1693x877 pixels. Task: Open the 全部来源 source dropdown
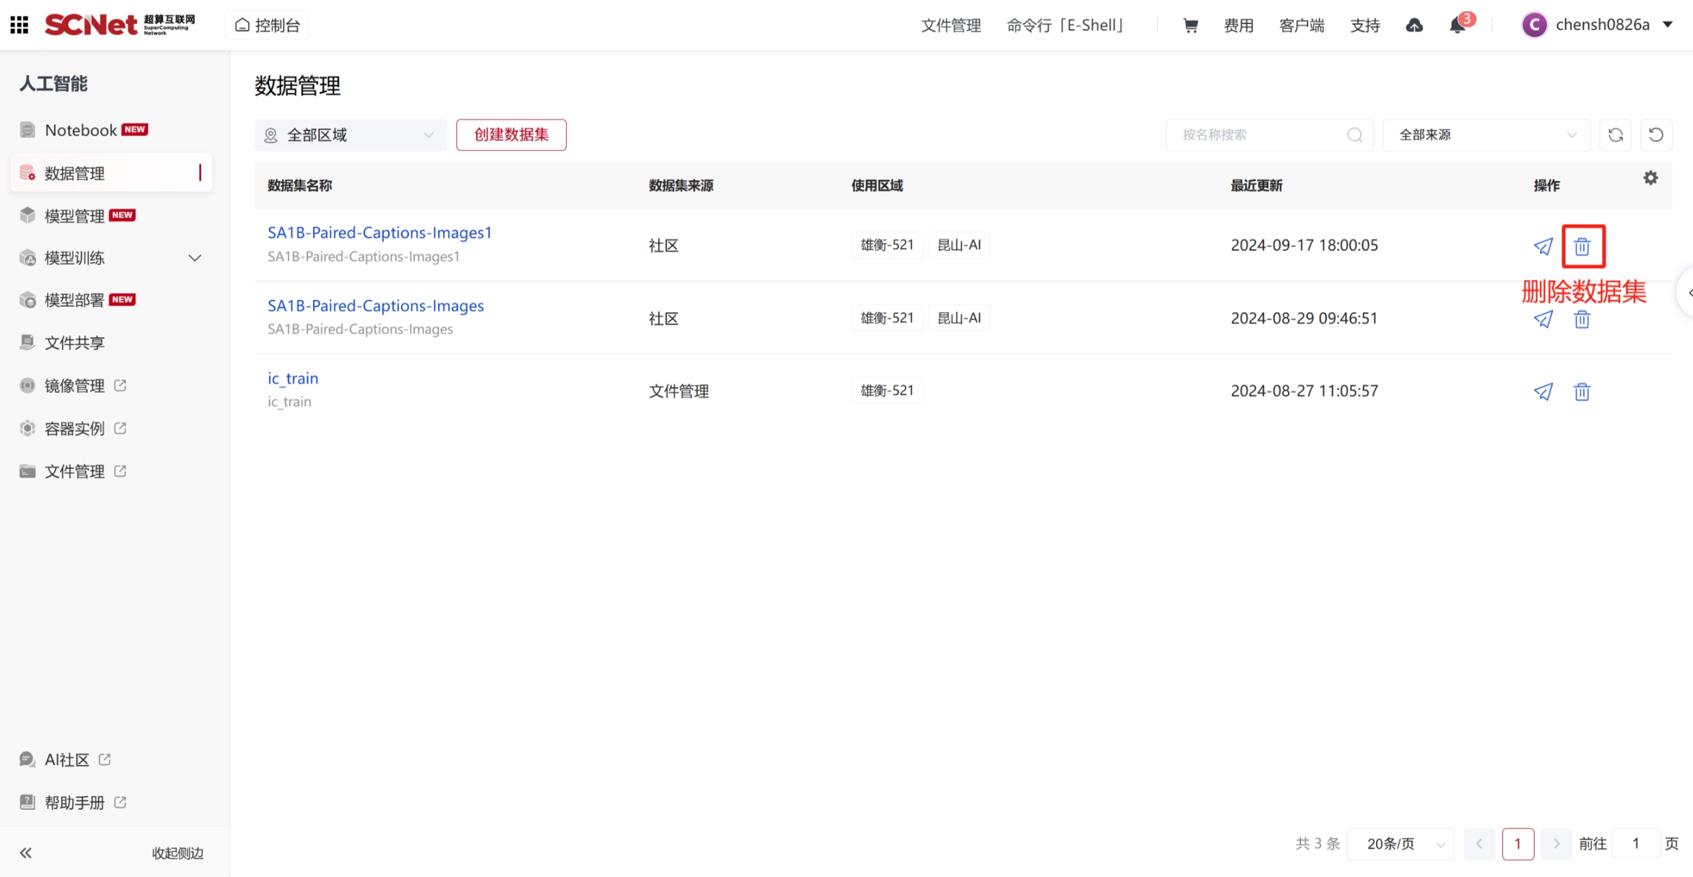[1486, 135]
